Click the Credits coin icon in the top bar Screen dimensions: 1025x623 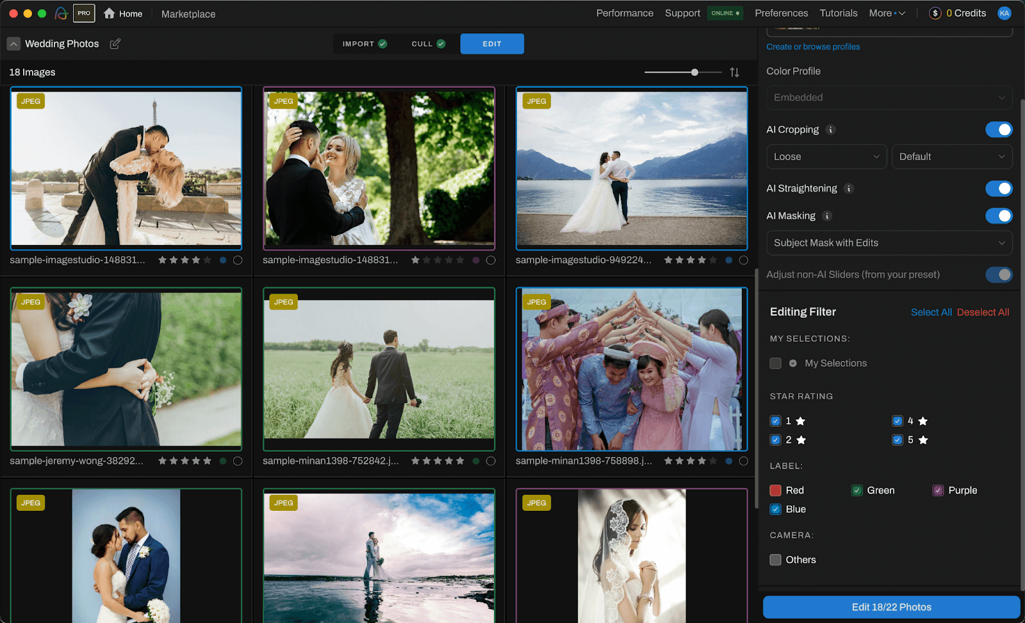click(935, 13)
